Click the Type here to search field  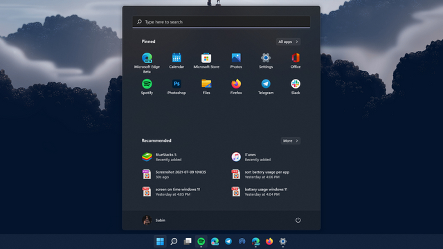(x=221, y=21)
